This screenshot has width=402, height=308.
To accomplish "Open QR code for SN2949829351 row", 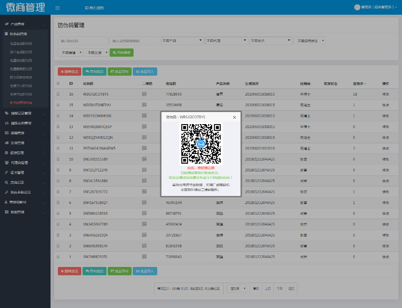I will (144, 257).
